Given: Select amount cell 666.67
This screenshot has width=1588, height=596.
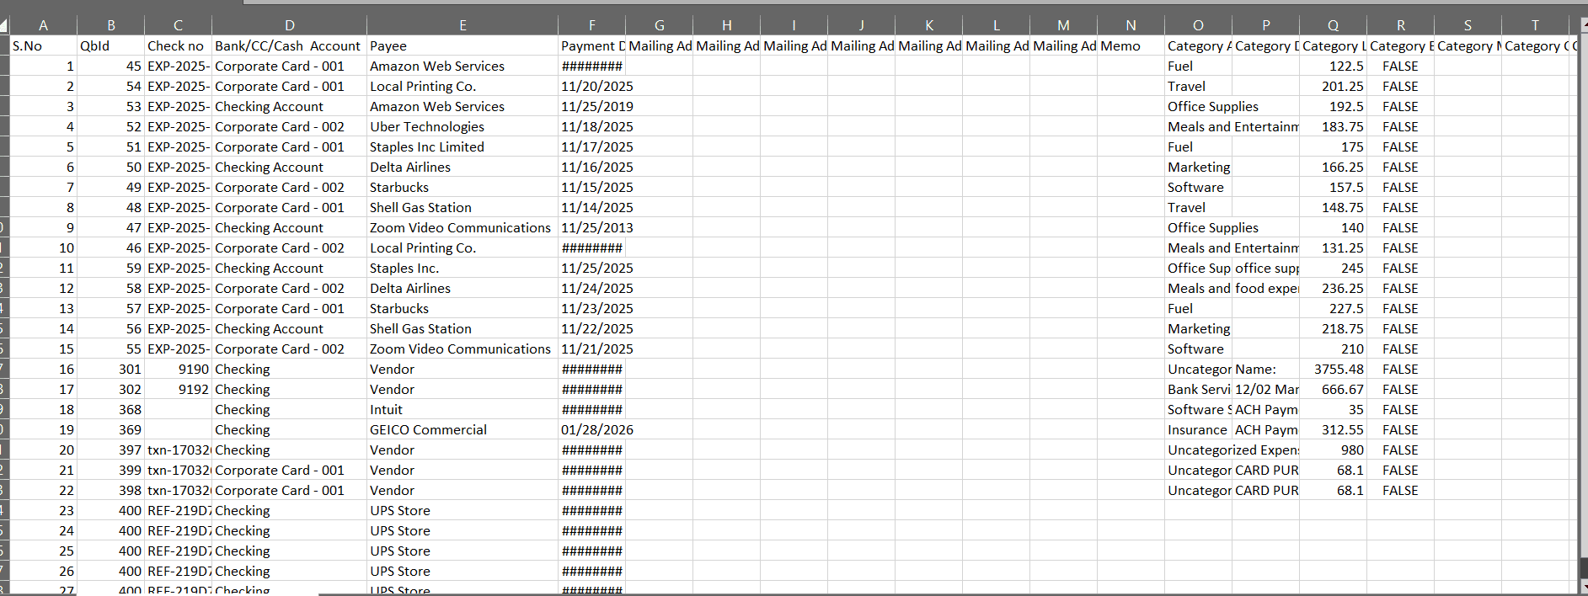Looking at the screenshot, I should pyautogui.click(x=1333, y=389).
